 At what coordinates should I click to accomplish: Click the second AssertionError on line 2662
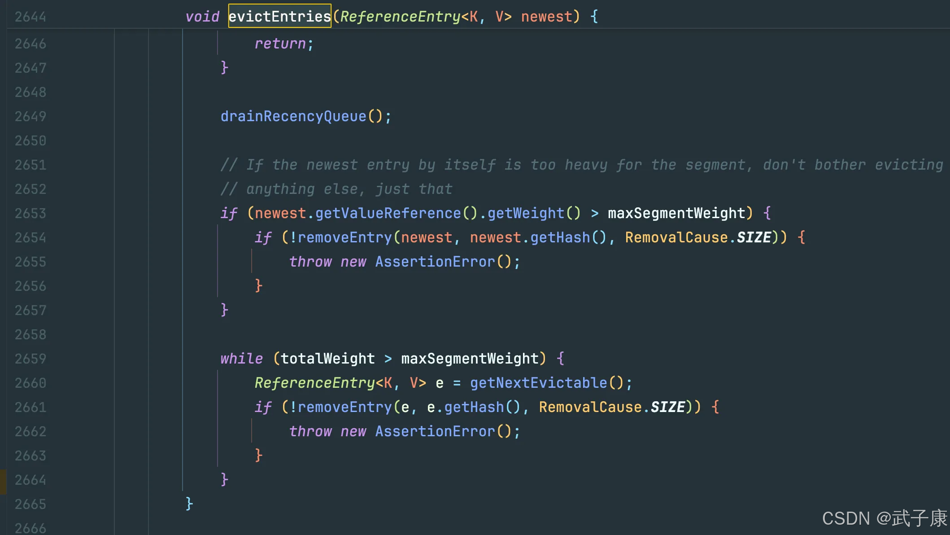coord(435,431)
